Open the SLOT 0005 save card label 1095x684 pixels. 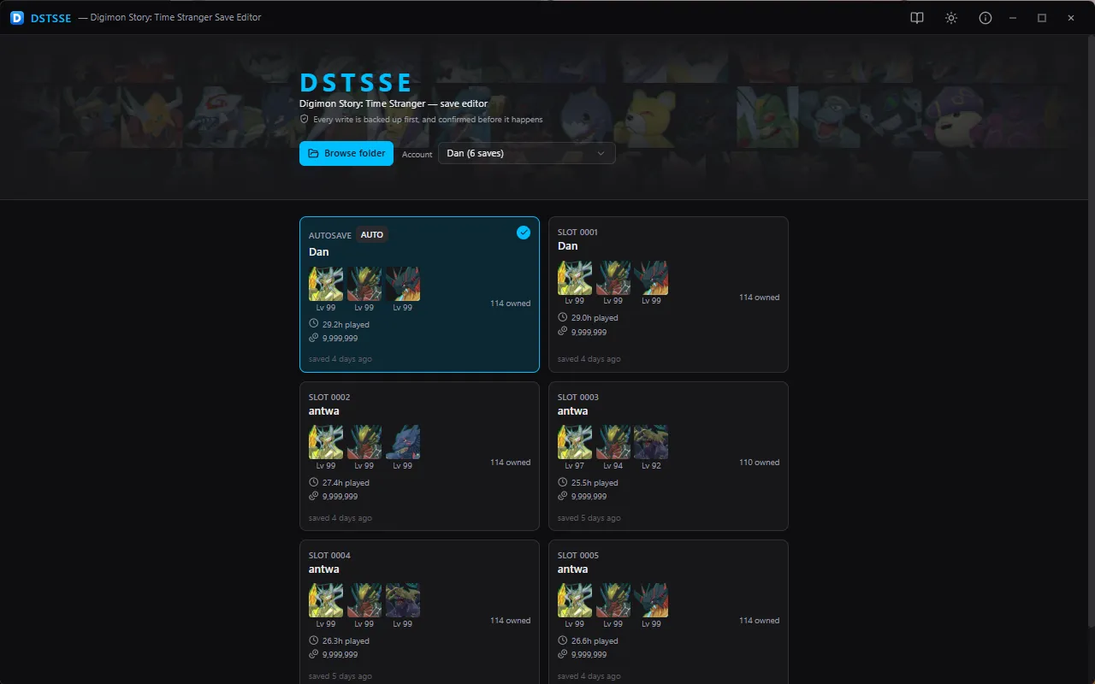pos(578,556)
